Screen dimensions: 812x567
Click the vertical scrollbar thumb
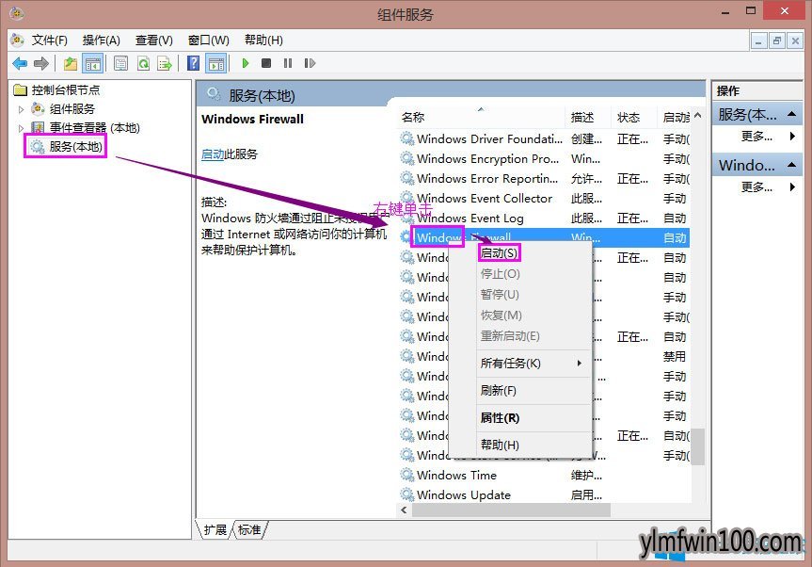coord(698,445)
